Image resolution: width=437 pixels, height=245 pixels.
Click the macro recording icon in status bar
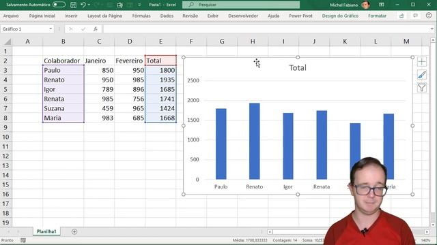pos(23,240)
